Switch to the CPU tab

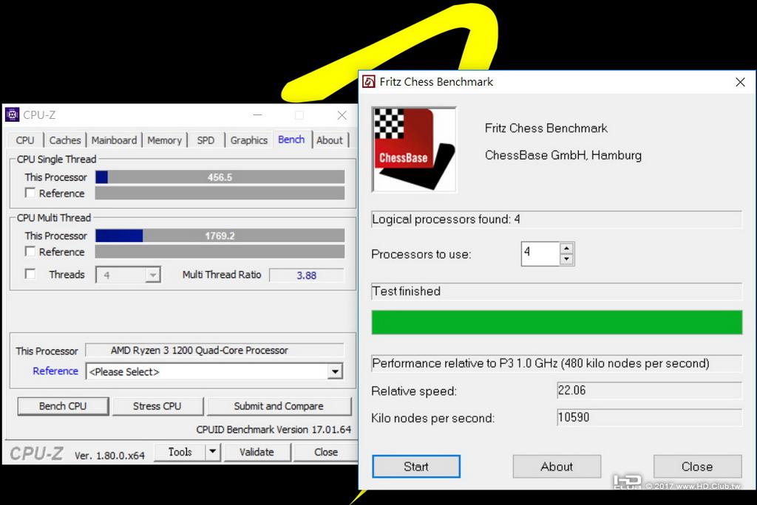[x=25, y=140]
